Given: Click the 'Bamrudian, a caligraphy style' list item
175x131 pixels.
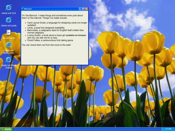Looking at the screenshot, I should (55, 31).
